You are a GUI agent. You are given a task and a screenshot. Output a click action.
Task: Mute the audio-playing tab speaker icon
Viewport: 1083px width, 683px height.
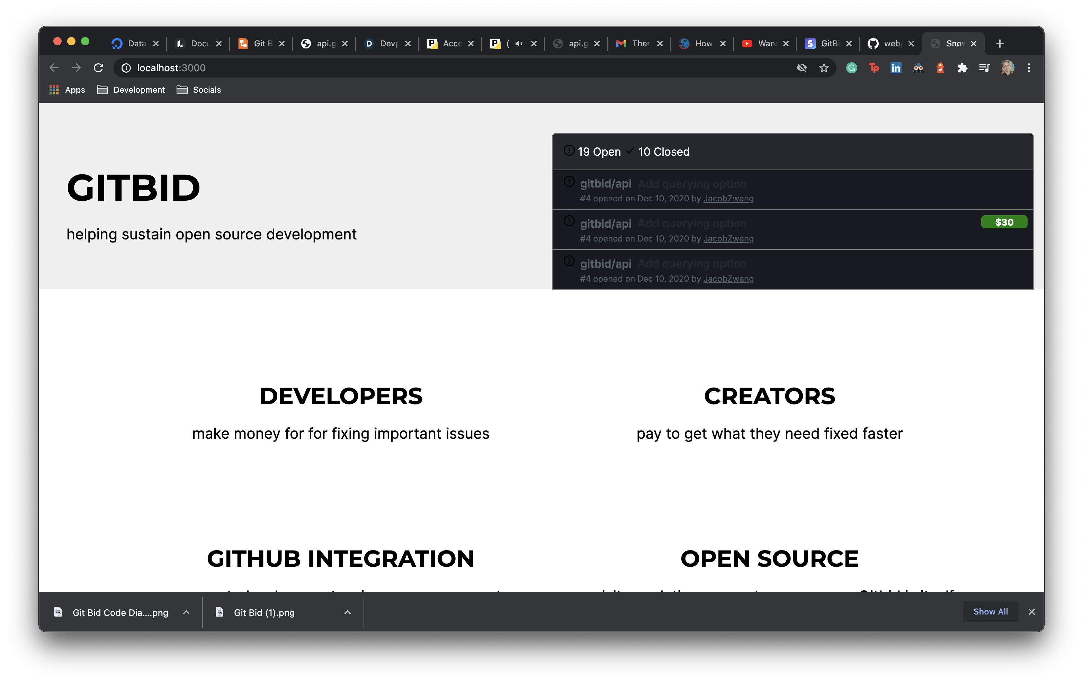519,44
